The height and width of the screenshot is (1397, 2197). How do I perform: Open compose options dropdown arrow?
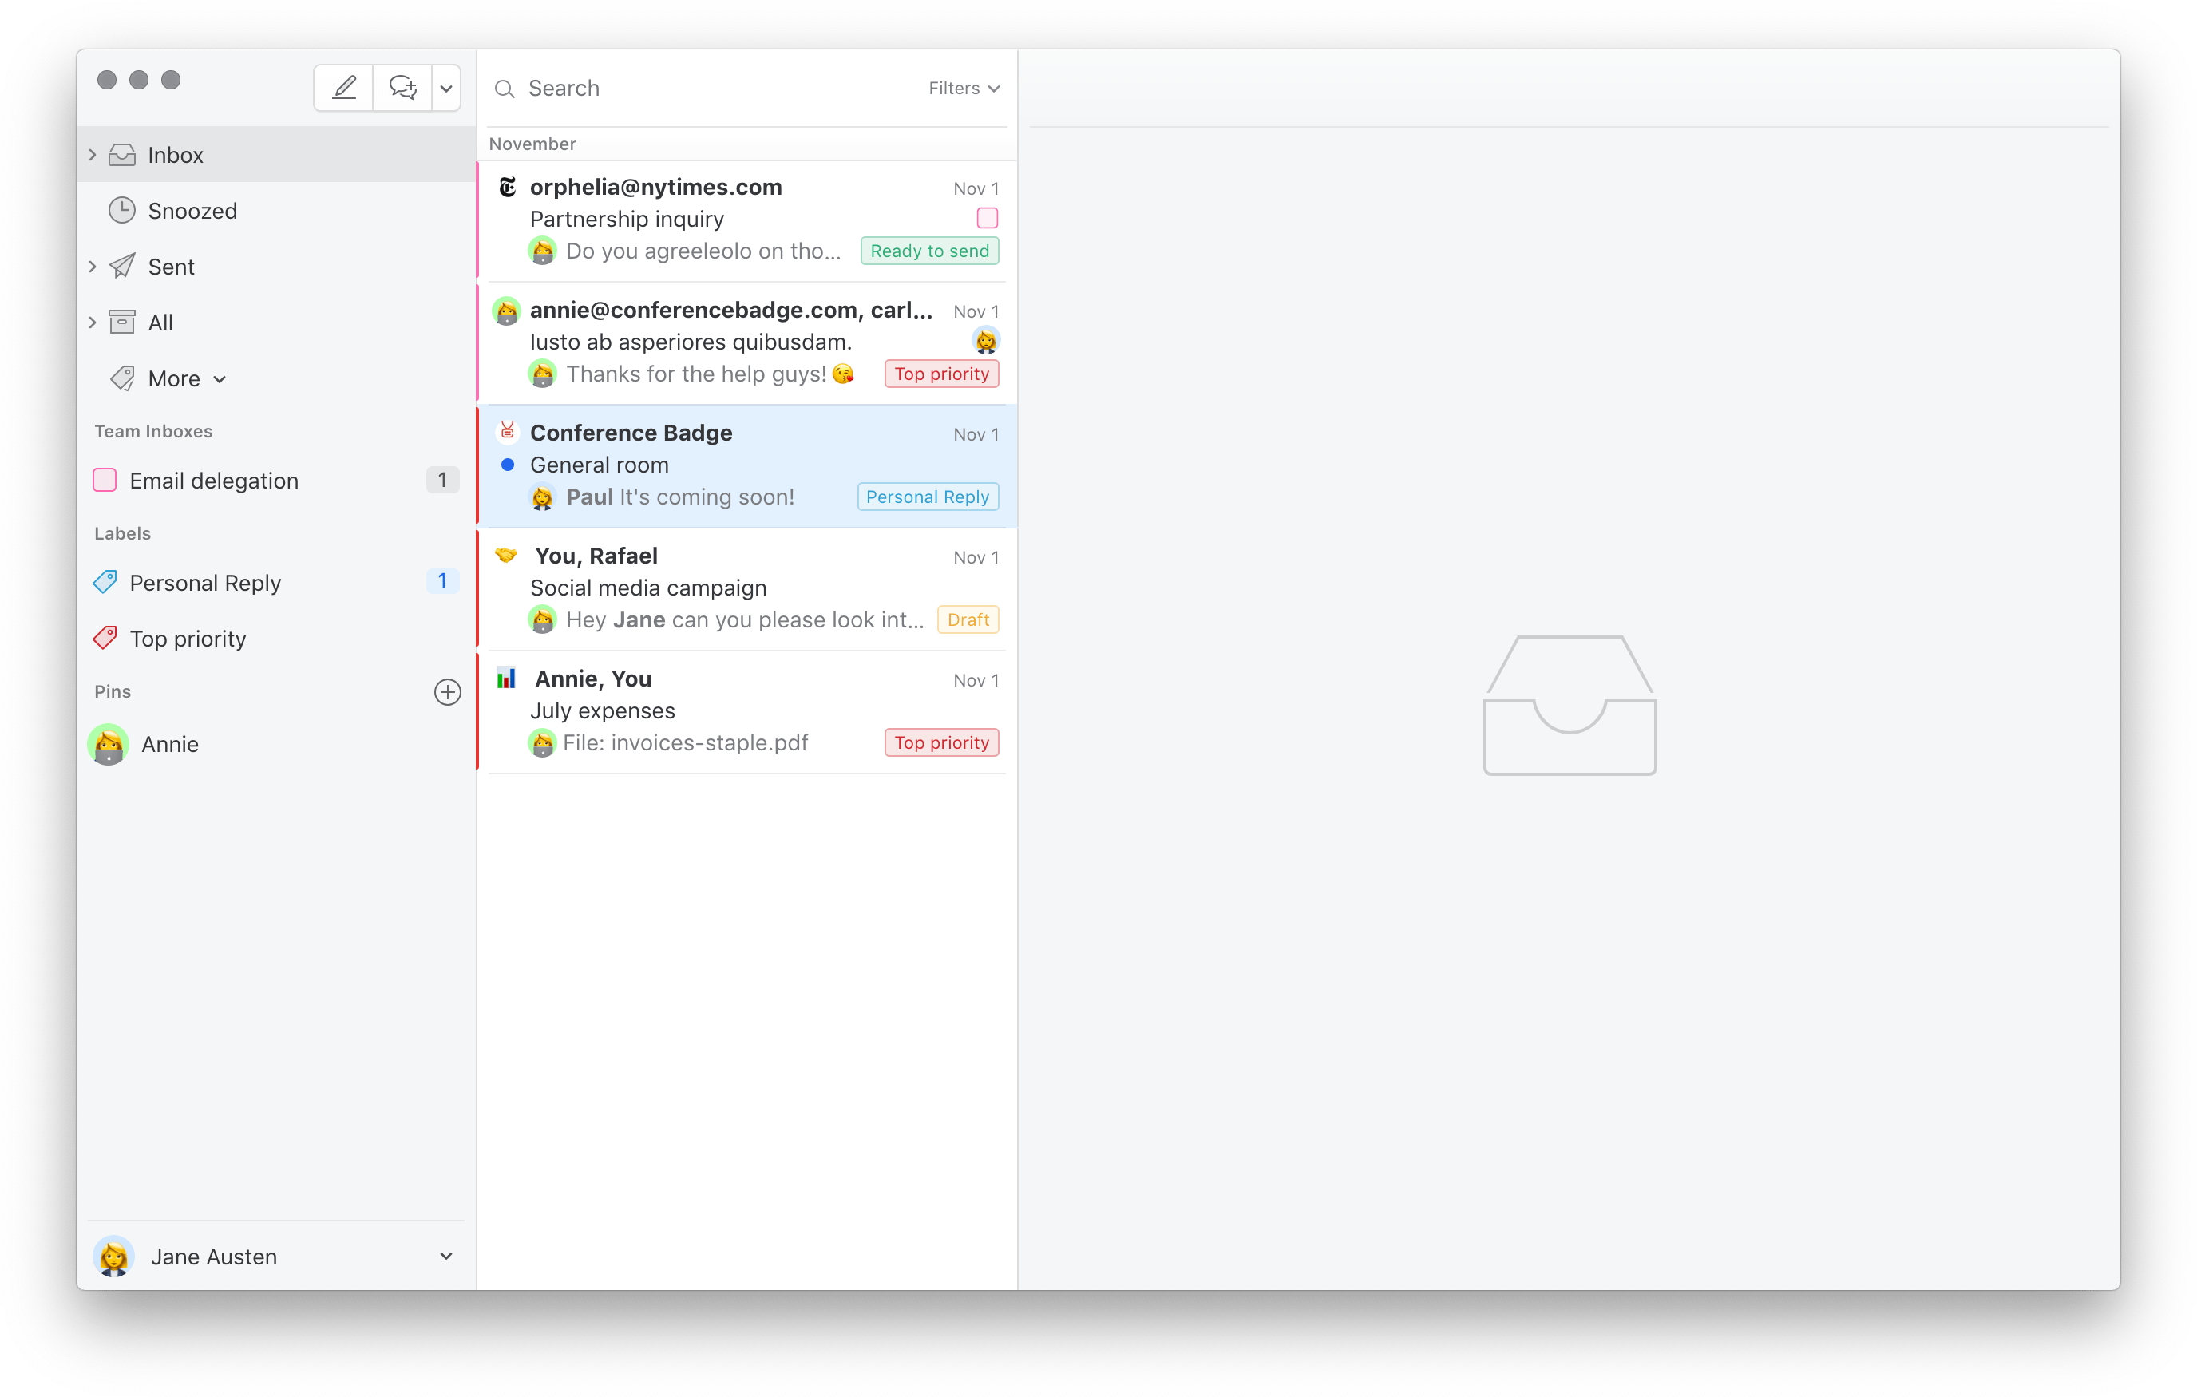(x=446, y=89)
